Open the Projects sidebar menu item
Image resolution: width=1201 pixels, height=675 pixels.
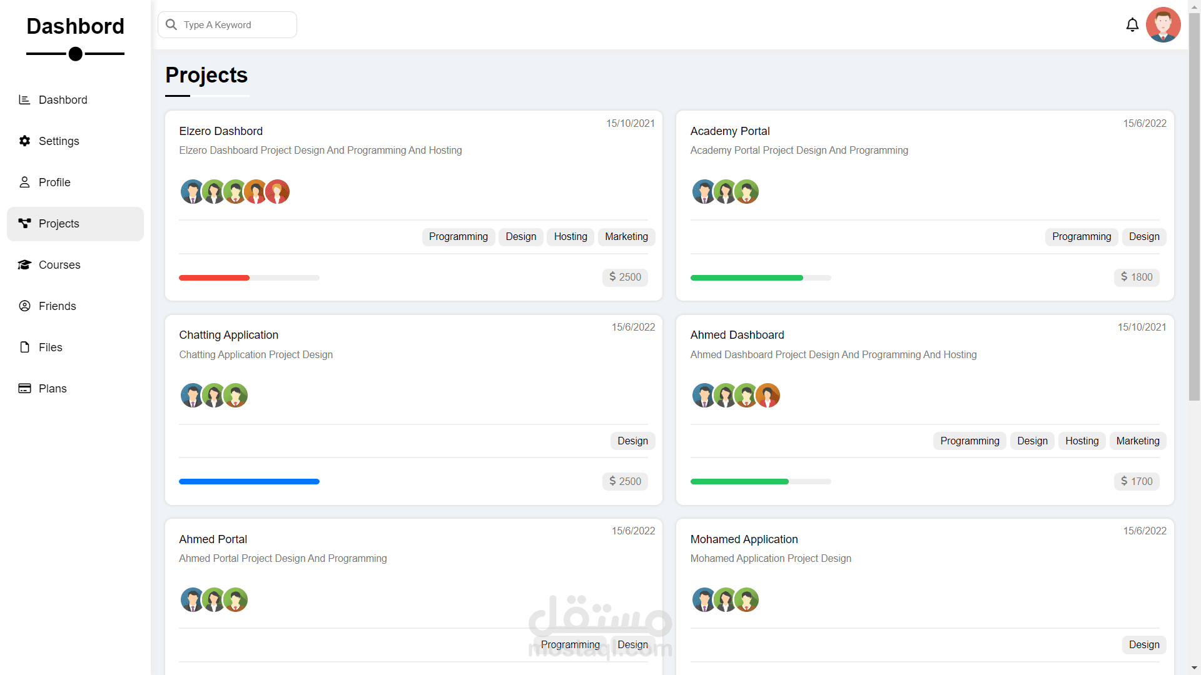[x=75, y=224]
